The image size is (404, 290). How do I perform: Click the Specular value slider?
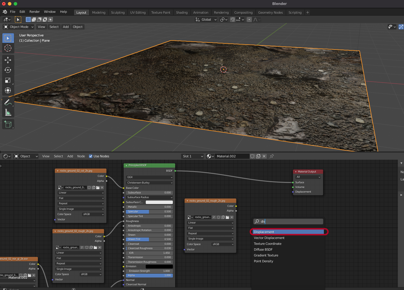point(149,212)
